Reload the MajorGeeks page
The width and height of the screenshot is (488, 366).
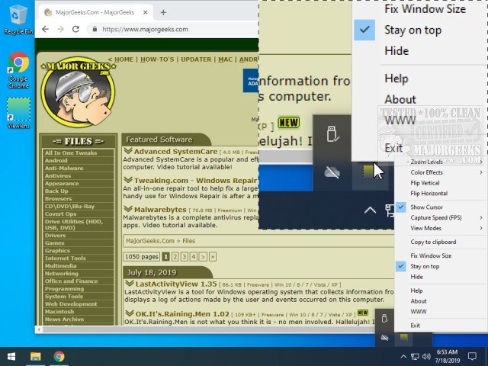(x=75, y=29)
